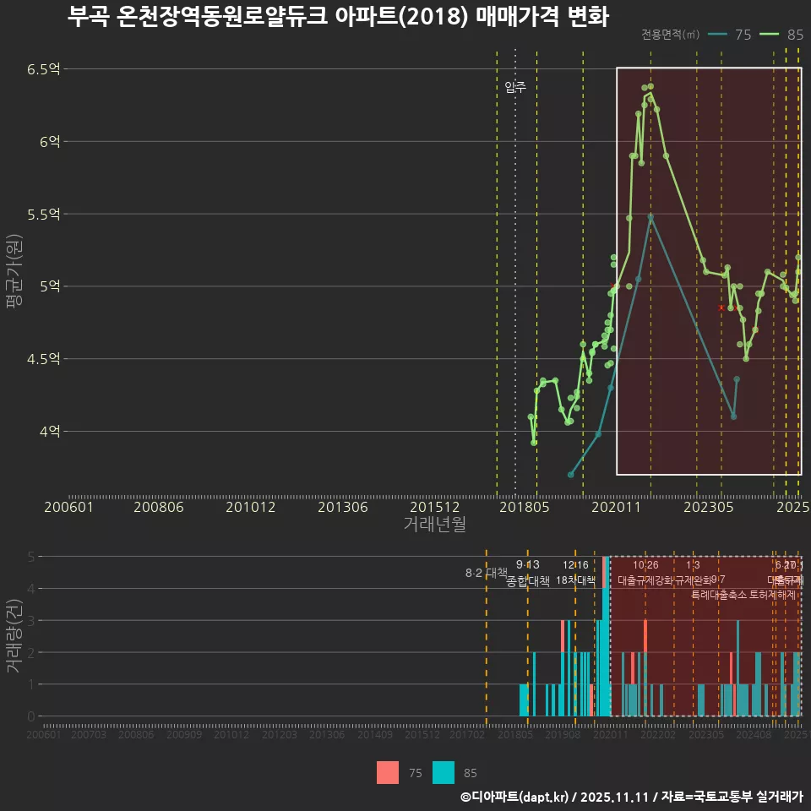Click the 입주 move-in marker line
811x811 pixels.
[515, 253]
